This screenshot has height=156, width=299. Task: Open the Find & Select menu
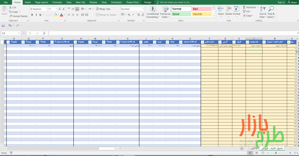[271, 12]
